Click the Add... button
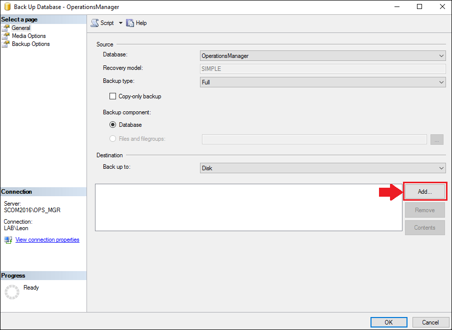Screen dimensions: 452x330 point(425,192)
